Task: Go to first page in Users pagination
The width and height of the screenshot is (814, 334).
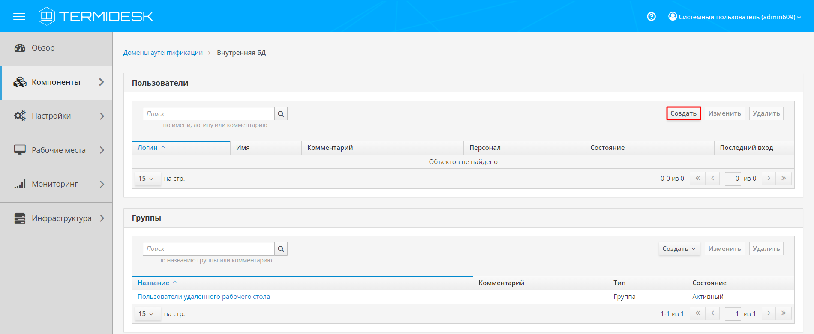Action: pos(697,179)
